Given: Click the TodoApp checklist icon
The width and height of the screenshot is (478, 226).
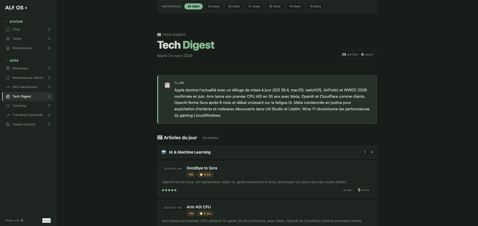Looking at the screenshot, I should (x=8, y=106).
